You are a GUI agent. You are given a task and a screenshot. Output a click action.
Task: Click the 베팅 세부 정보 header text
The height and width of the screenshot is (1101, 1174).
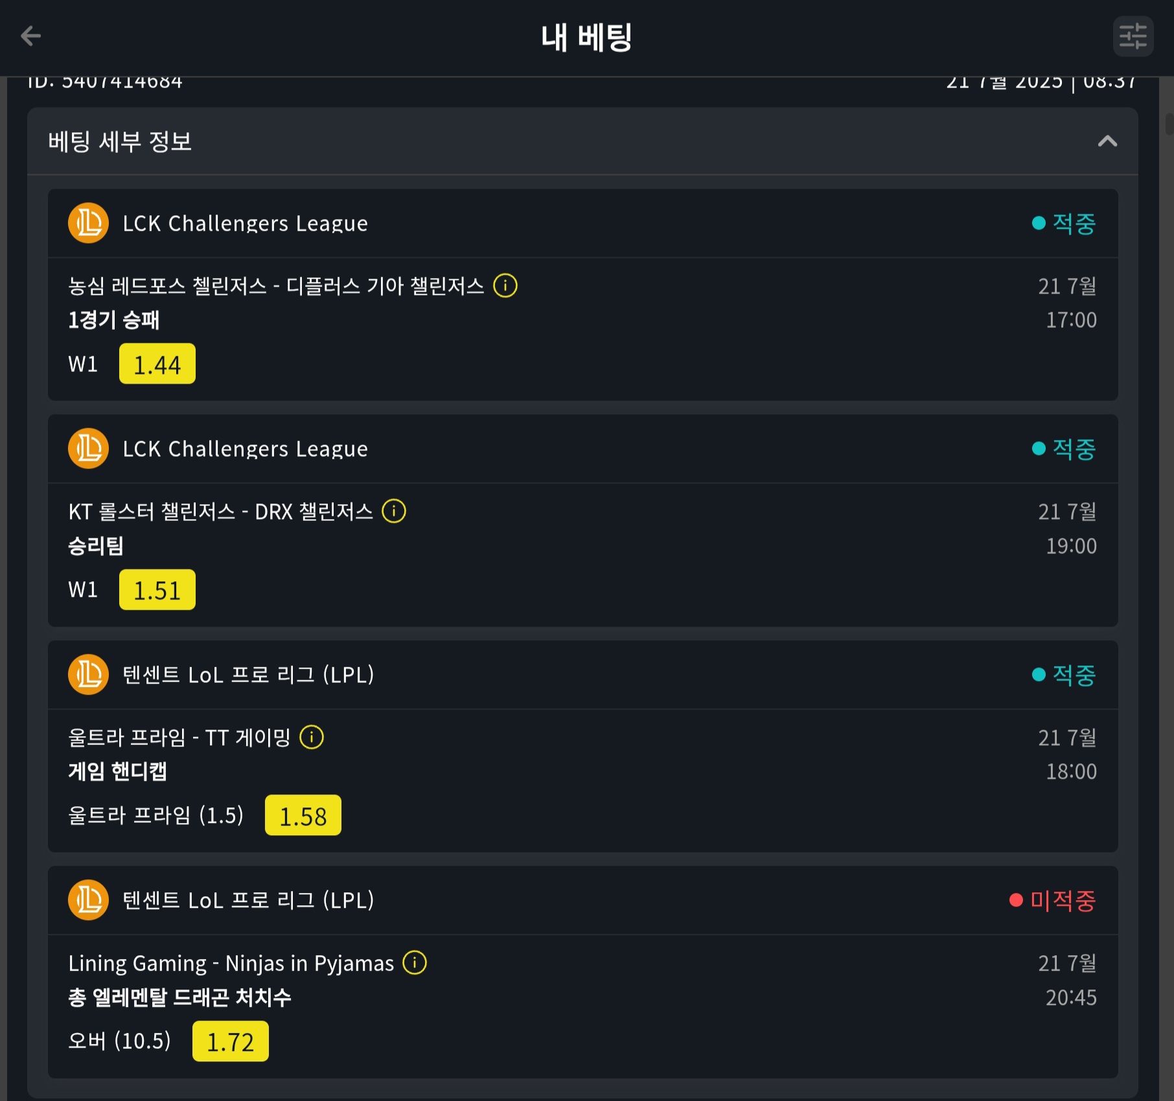tap(120, 141)
